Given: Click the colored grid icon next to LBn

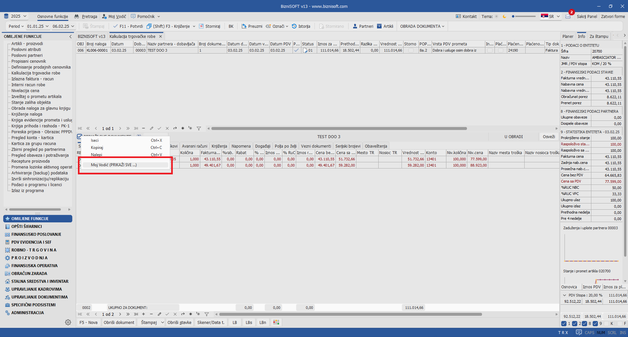Looking at the screenshot, I should click(x=276, y=322).
